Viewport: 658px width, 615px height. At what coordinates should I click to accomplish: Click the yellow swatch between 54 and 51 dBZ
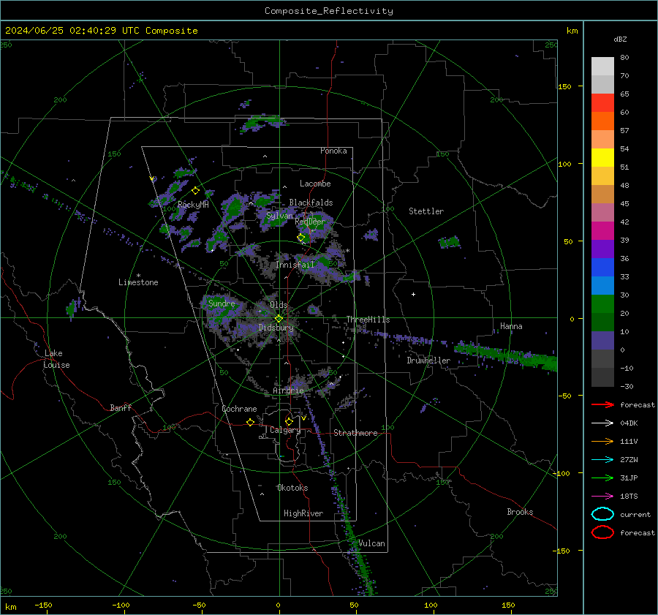tap(602, 158)
